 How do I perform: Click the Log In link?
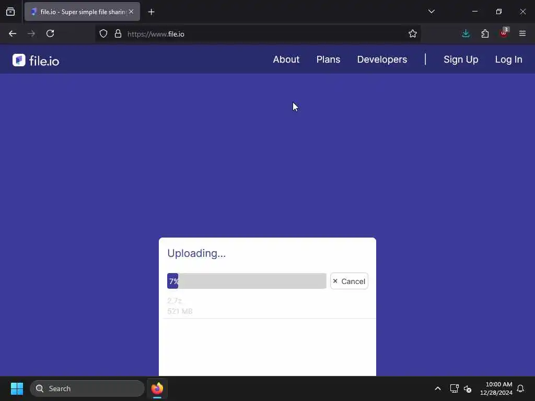point(509,60)
